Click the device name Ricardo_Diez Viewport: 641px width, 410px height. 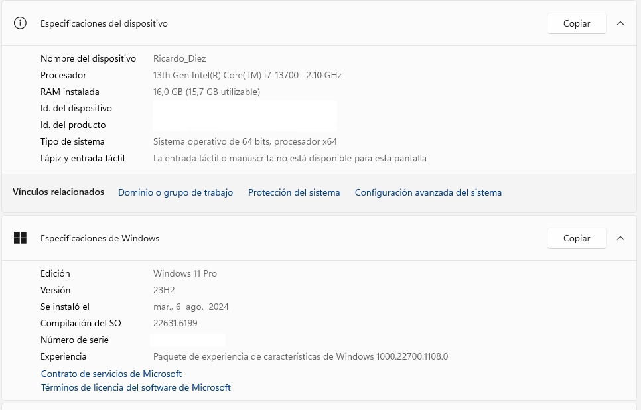point(179,58)
